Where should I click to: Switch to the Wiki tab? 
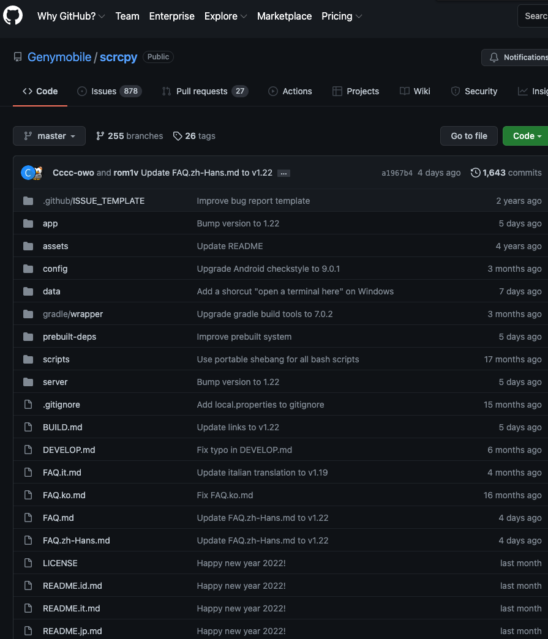pyautogui.click(x=415, y=91)
